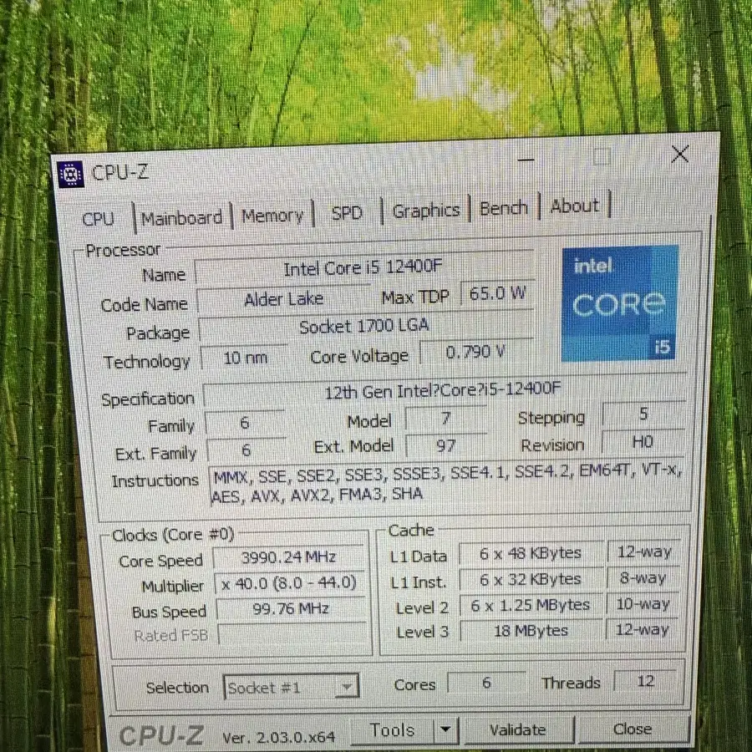This screenshot has height=752, width=752.
Task: Click the CPU-Z logo text at bottom left
Action: point(161,735)
